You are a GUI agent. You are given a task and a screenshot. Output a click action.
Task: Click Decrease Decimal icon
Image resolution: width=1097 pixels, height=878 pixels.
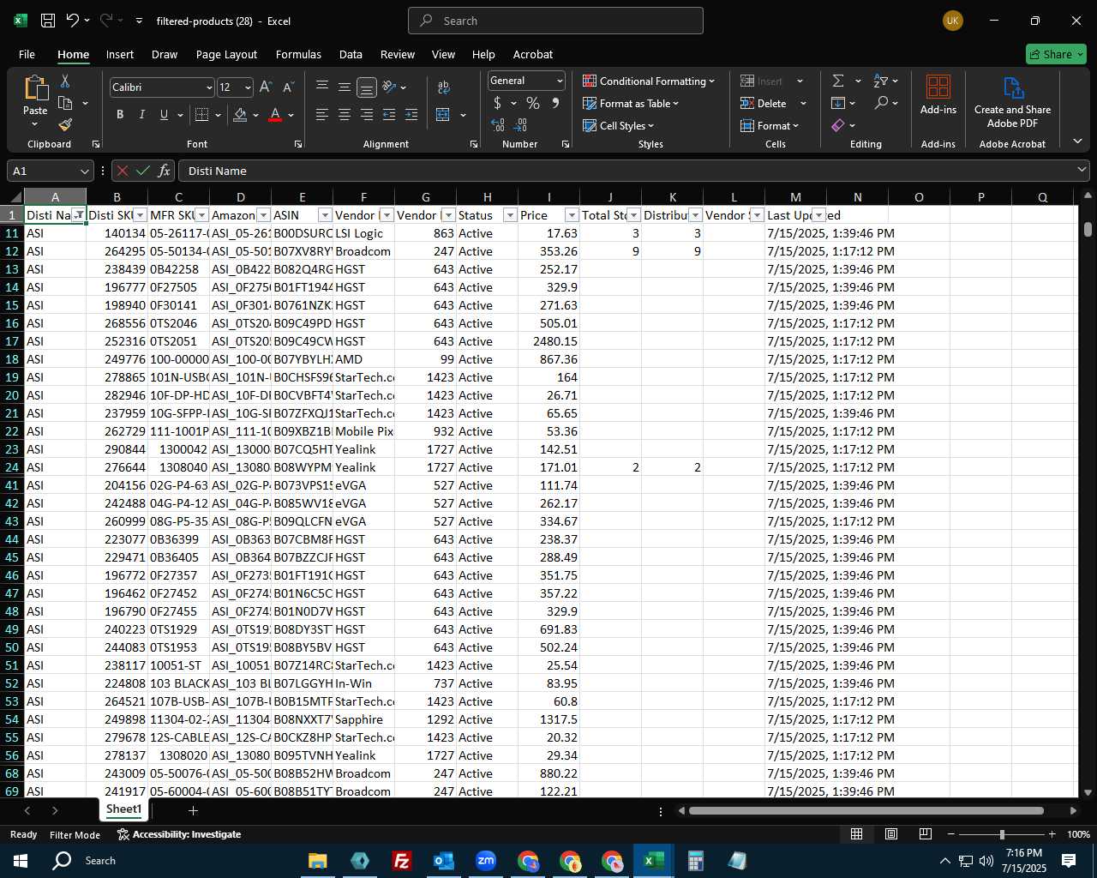click(x=520, y=125)
